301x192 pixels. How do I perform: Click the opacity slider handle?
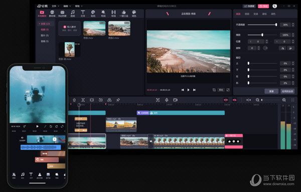(x=276, y=24)
